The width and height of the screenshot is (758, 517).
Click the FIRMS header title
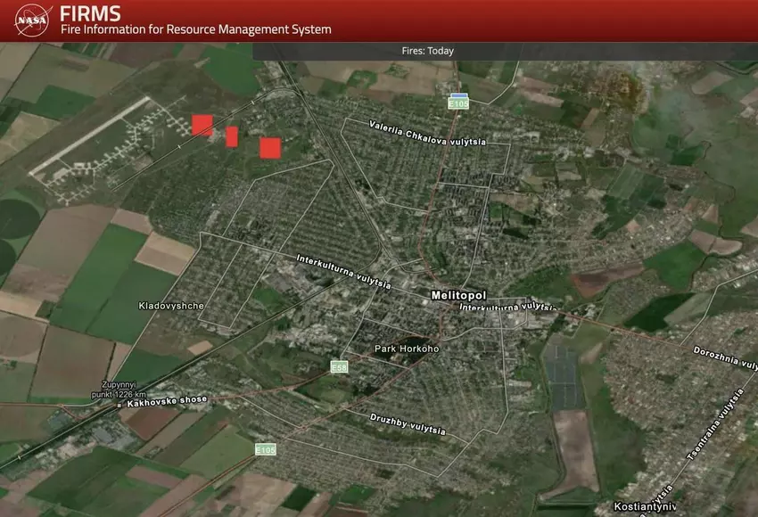(90, 13)
